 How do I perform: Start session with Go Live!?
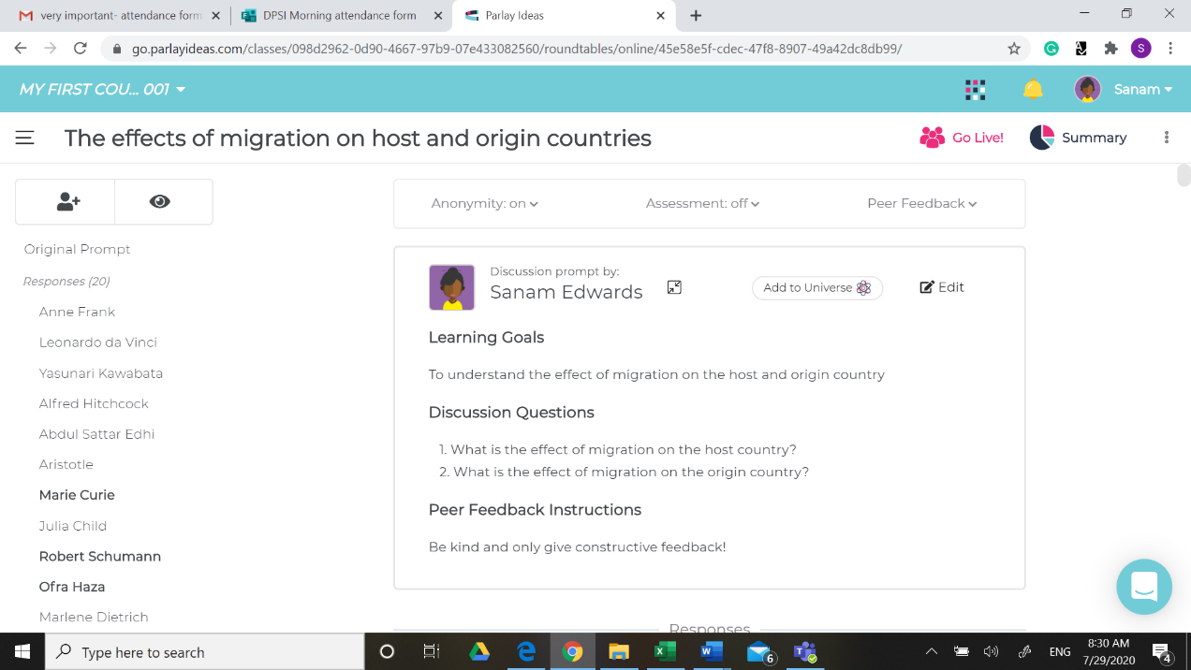tap(962, 138)
